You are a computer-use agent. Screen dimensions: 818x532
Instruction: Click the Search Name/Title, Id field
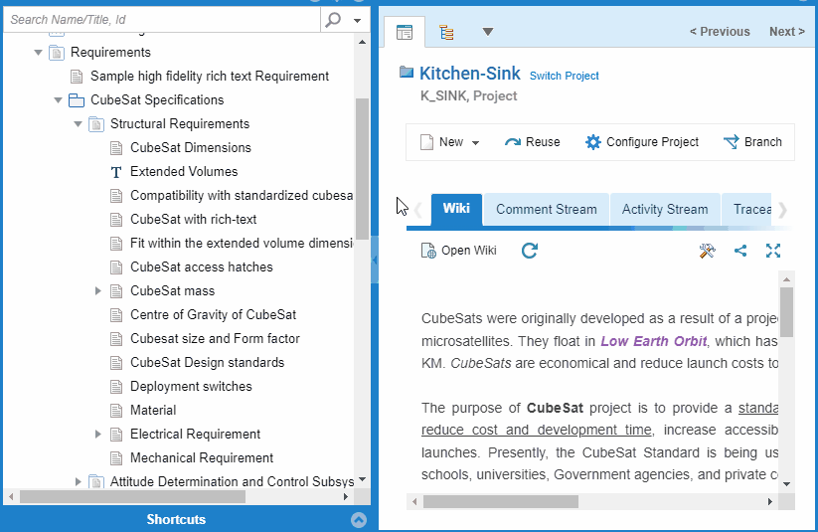pyautogui.click(x=162, y=20)
